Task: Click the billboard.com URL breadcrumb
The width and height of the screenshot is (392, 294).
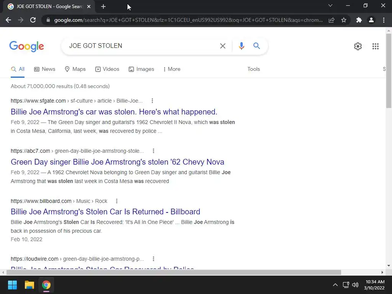Action: pyautogui.click(x=59, y=201)
